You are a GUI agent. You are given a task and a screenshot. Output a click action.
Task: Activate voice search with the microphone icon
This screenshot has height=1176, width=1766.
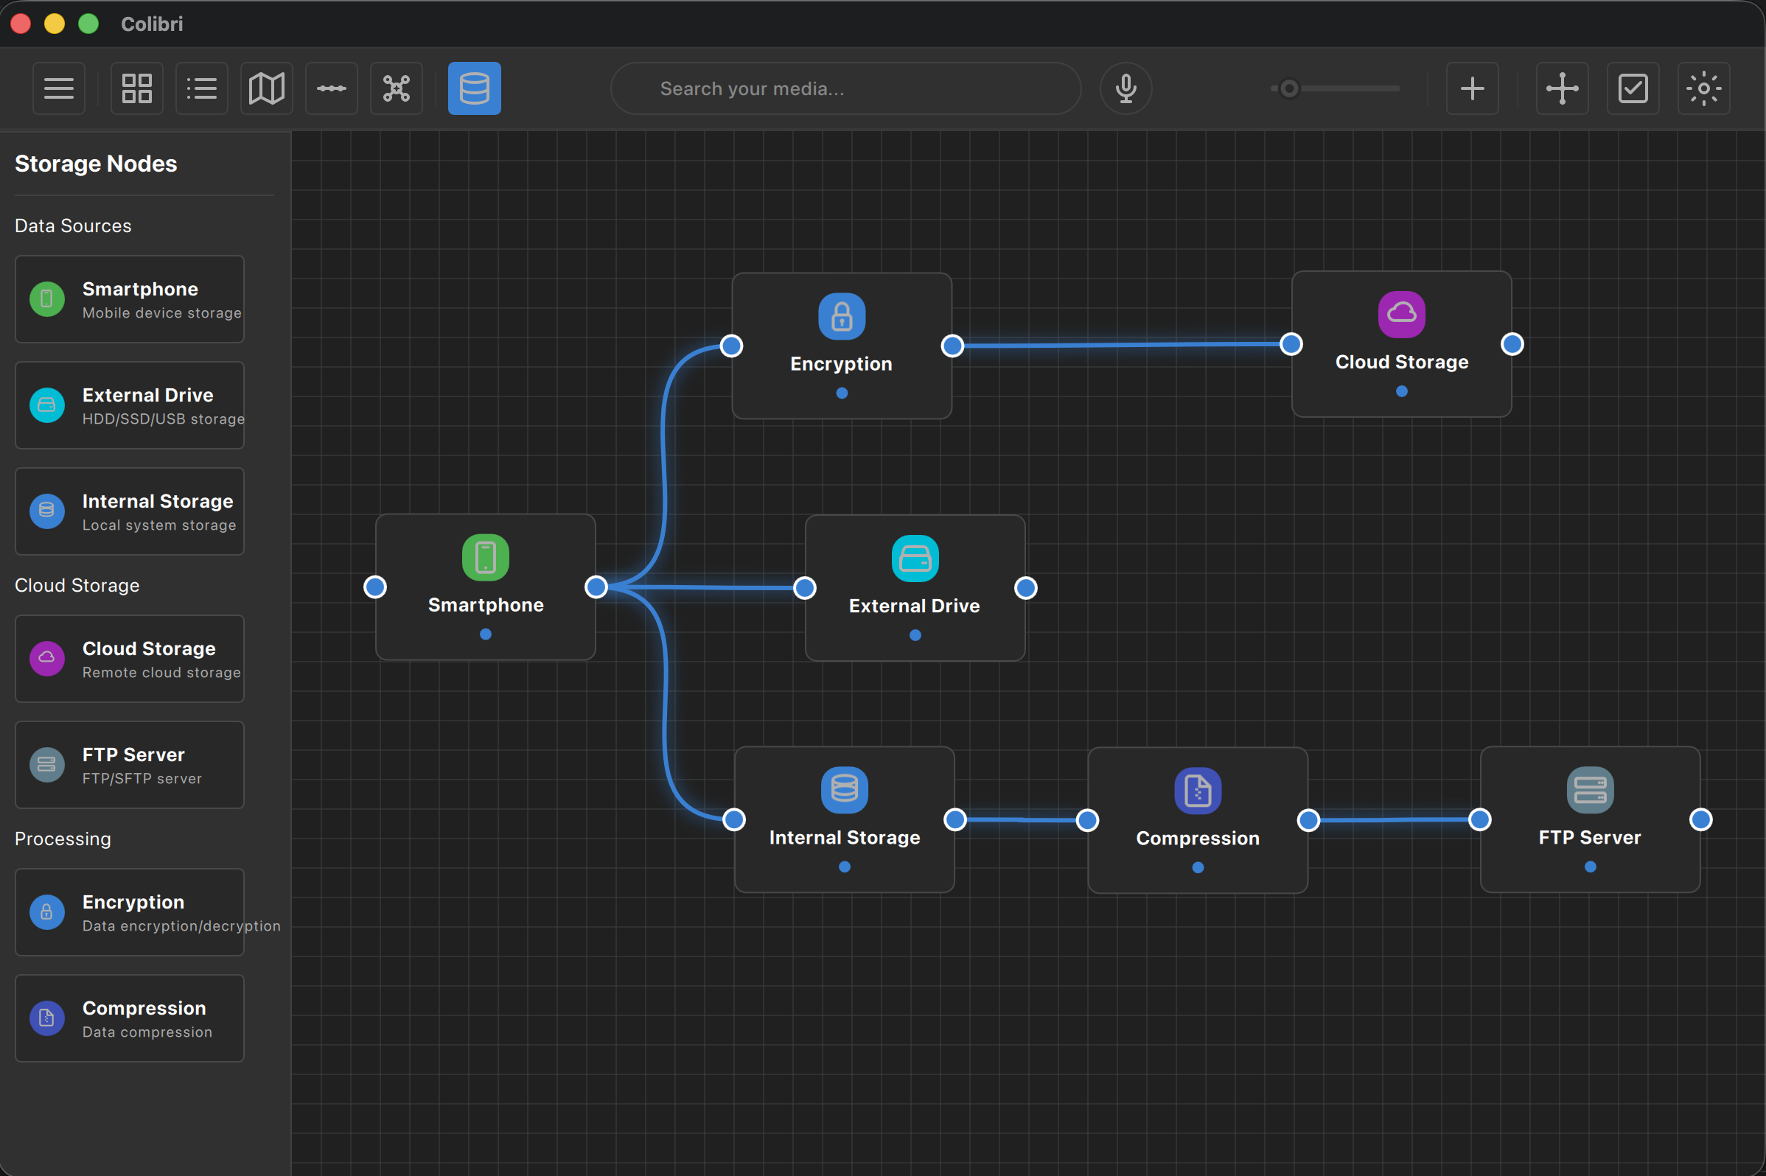[1125, 88]
